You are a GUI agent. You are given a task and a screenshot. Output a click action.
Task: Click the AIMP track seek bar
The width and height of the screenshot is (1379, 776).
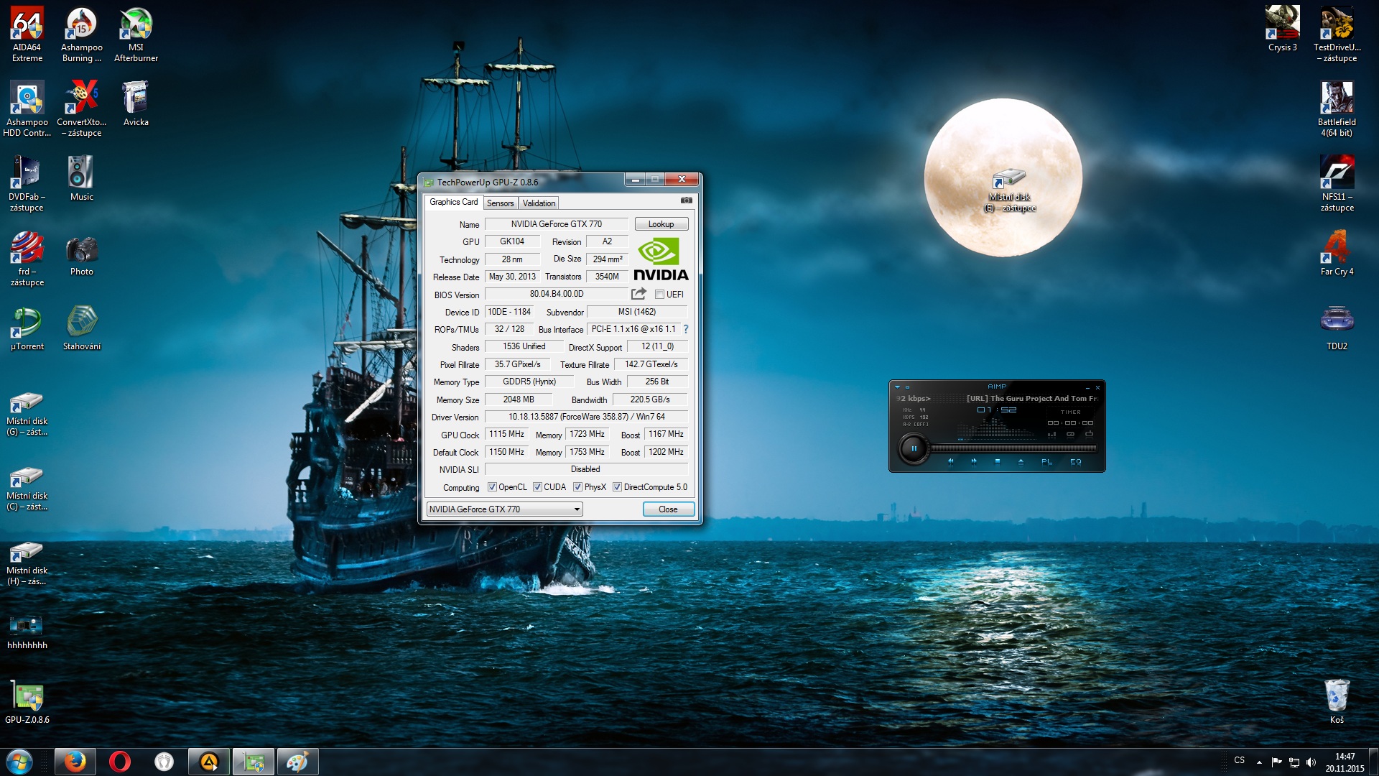click(x=1013, y=448)
